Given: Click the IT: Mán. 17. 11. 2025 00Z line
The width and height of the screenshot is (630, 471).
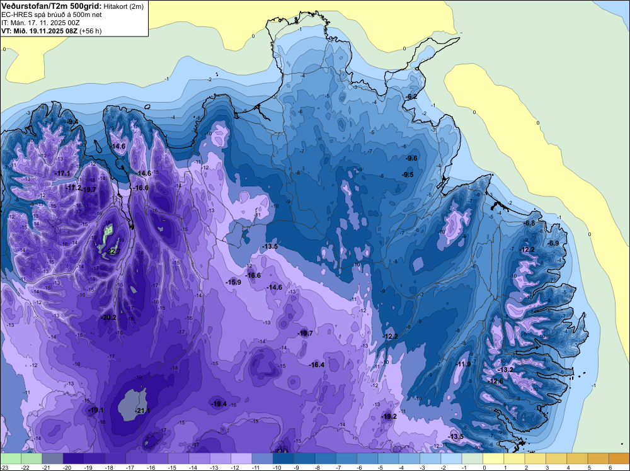Looking at the screenshot, I should click(40, 23).
